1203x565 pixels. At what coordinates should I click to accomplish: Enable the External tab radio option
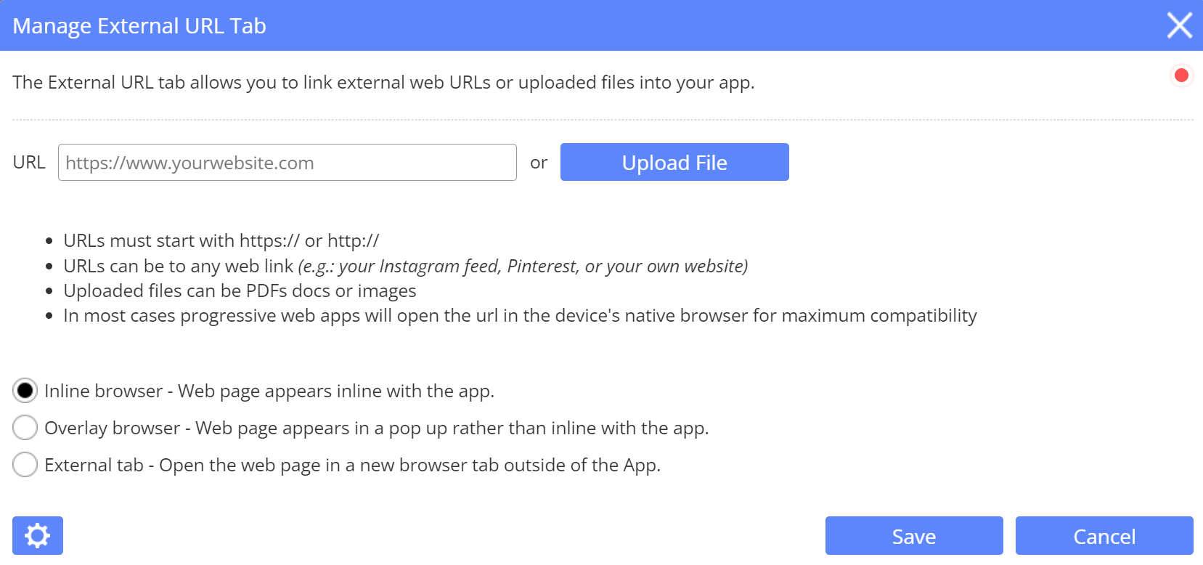point(25,465)
